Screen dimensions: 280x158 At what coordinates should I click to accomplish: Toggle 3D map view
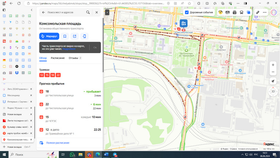click(273, 92)
